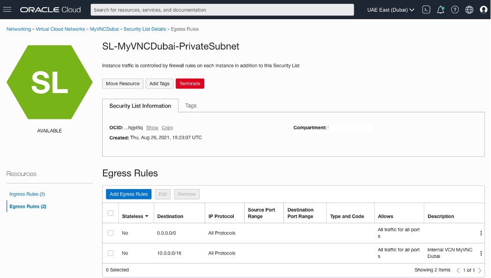This screenshot has width=491, height=278.
Task: Open actions menu for 0.0.0.0/0 rule
Action: [481, 233]
